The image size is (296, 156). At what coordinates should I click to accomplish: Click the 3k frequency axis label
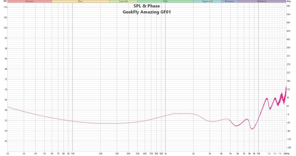point(210,154)
